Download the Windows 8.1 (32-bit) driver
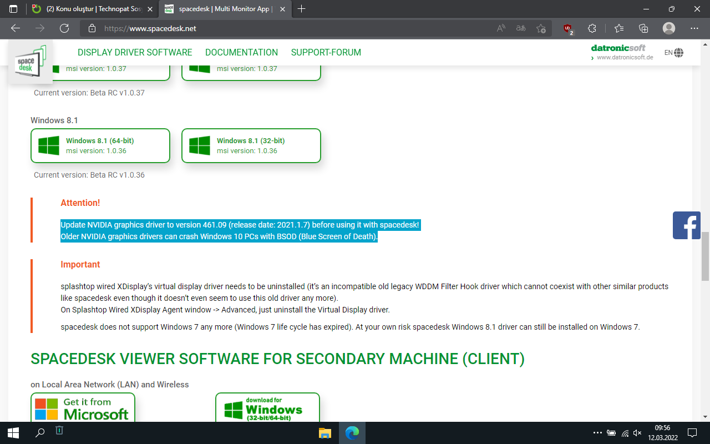710x444 pixels. click(x=251, y=146)
